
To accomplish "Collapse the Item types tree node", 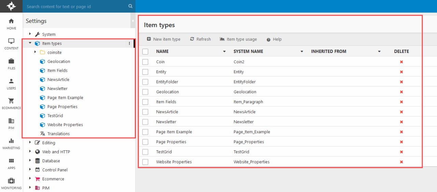I will (x=30, y=43).
